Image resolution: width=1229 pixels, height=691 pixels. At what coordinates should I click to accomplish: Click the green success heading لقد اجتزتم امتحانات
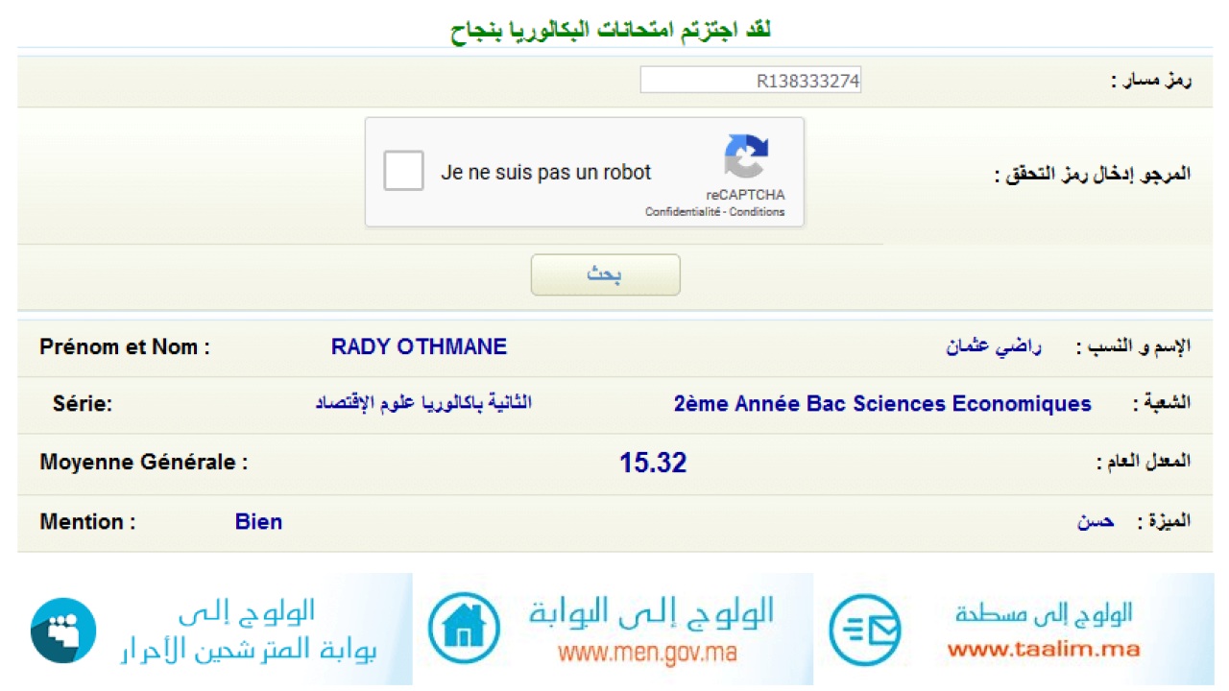point(611,29)
